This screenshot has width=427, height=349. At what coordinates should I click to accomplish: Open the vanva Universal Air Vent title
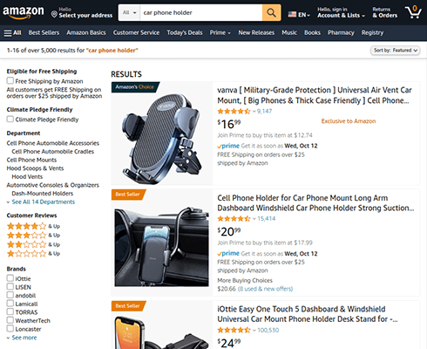[315, 95]
